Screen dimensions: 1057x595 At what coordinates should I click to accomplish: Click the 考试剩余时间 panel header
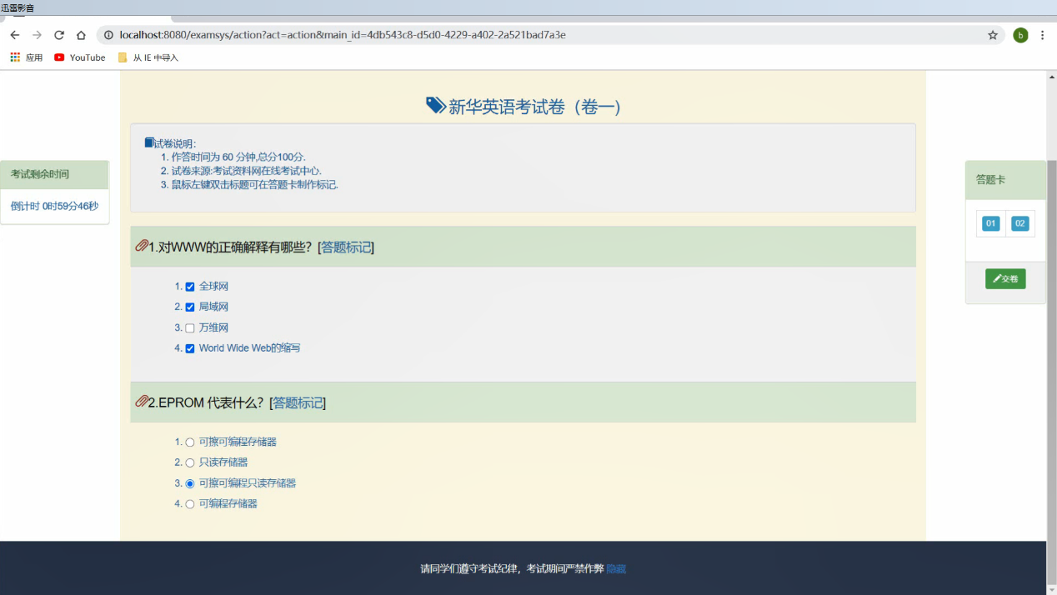tap(54, 174)
